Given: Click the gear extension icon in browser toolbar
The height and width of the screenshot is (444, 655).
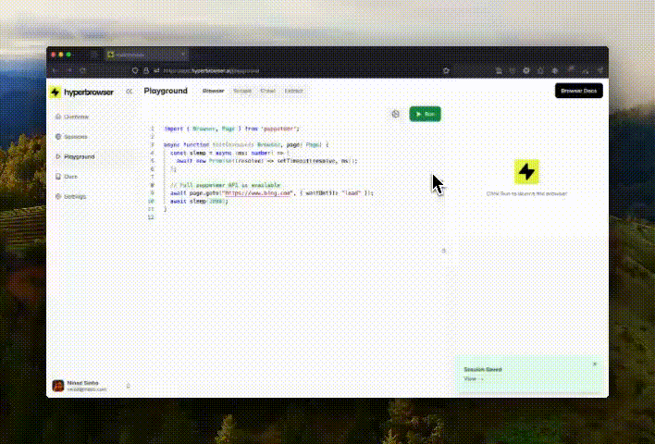Looking at the screenshot, I should tap(526, 71).
